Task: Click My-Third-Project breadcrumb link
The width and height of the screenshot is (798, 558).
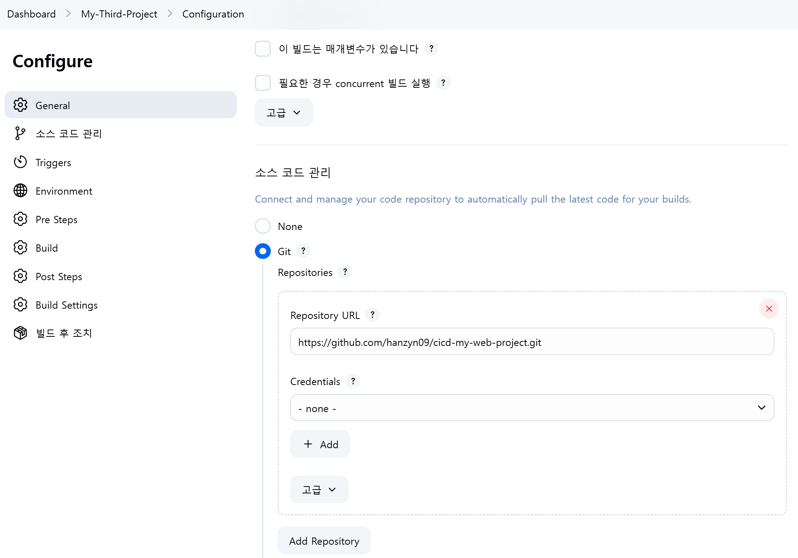Action: tap(119, 14)
